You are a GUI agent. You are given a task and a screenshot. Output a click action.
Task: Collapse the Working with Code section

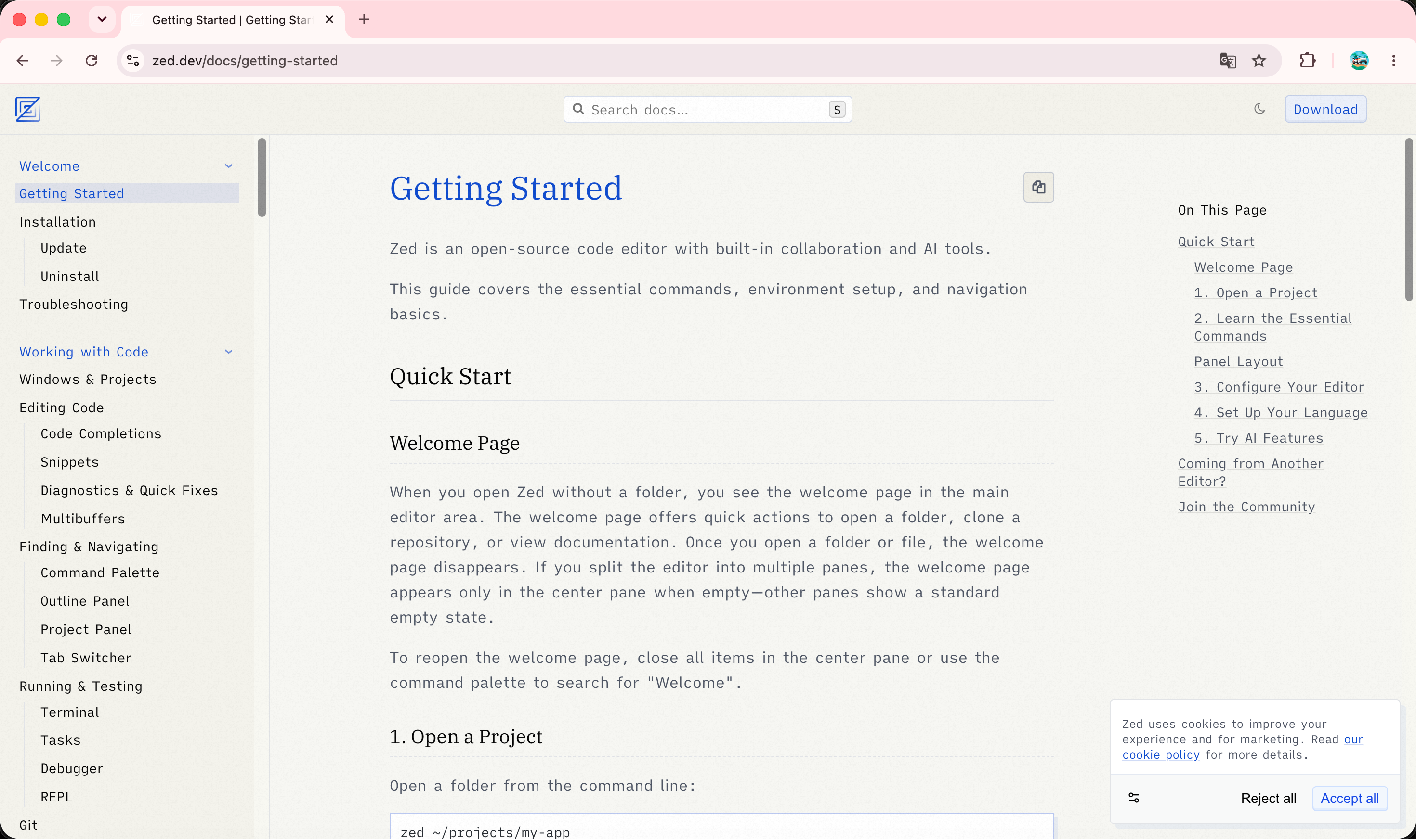click(229, 352)
